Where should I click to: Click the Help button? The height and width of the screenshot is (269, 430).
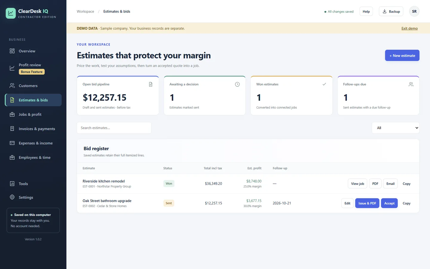tap(366, 11)
